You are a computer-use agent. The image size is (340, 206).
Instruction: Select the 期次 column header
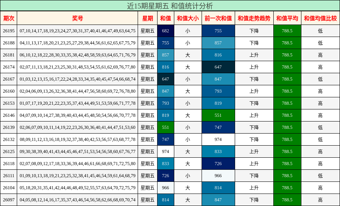tap(9, 18)
